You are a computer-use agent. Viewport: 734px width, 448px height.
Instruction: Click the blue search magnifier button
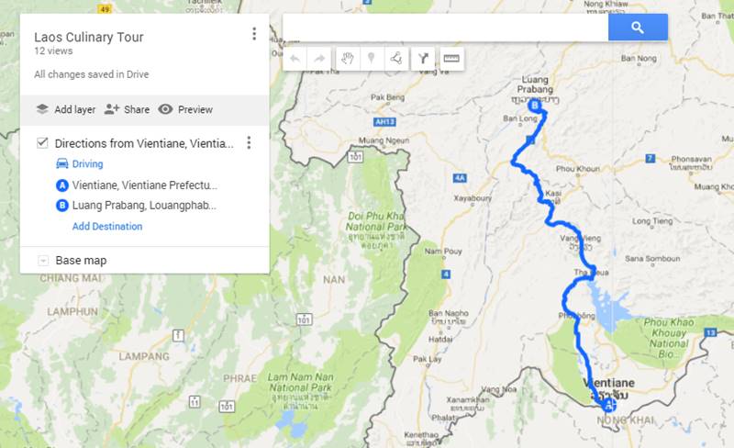(638, 28)
